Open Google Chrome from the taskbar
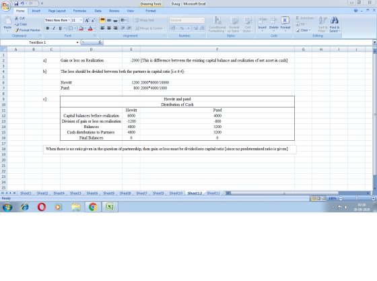The height and width of the screenshot is (281, 377). tap(93, 207)
